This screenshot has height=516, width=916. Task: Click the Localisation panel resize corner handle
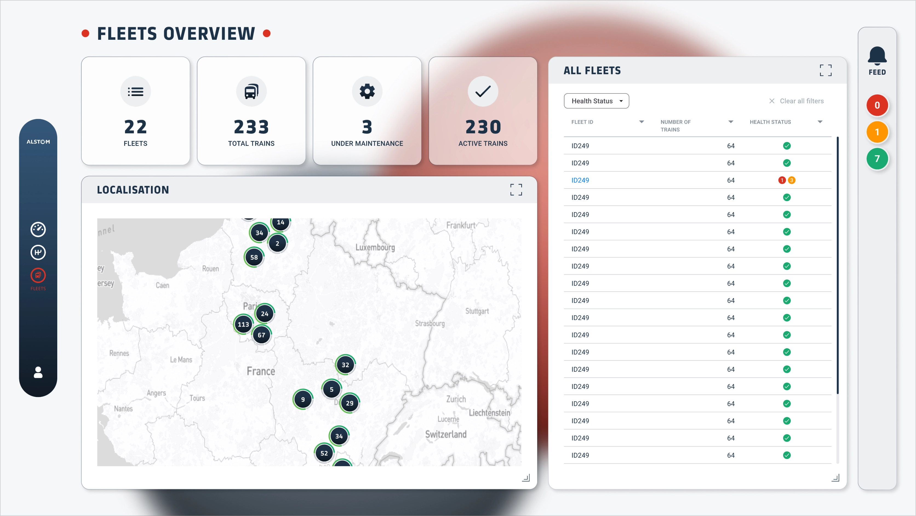[526, 478]
